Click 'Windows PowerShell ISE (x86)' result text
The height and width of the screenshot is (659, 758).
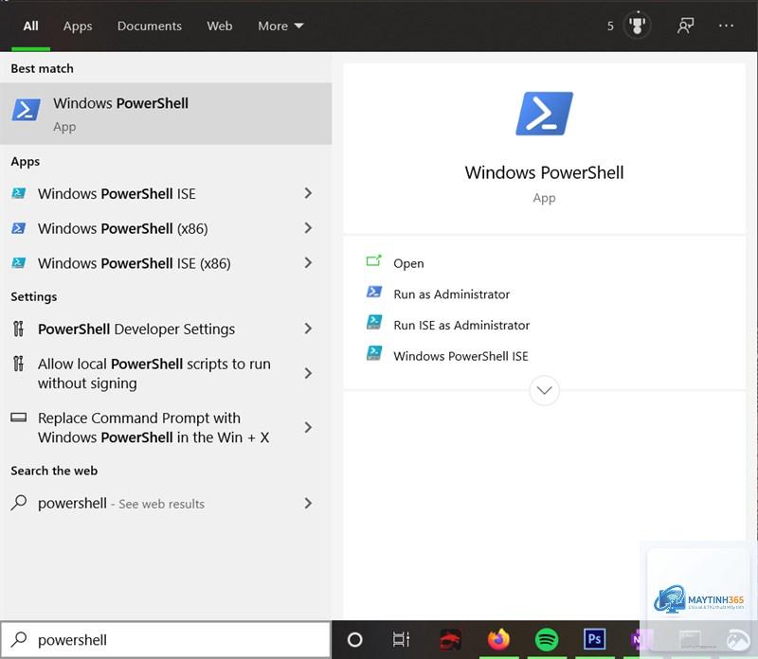135,263
